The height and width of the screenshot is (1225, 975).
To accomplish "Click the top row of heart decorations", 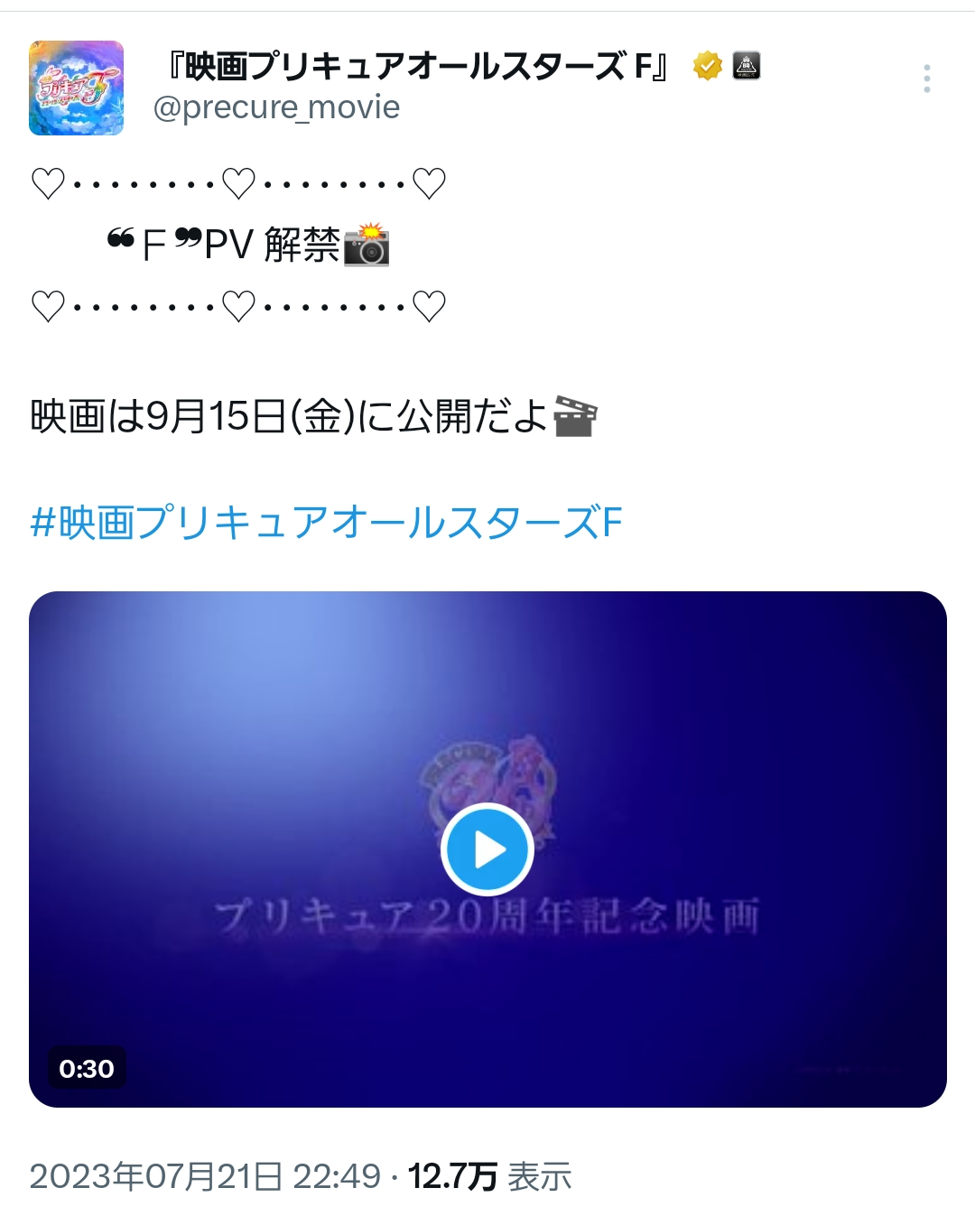I will 239,184.
